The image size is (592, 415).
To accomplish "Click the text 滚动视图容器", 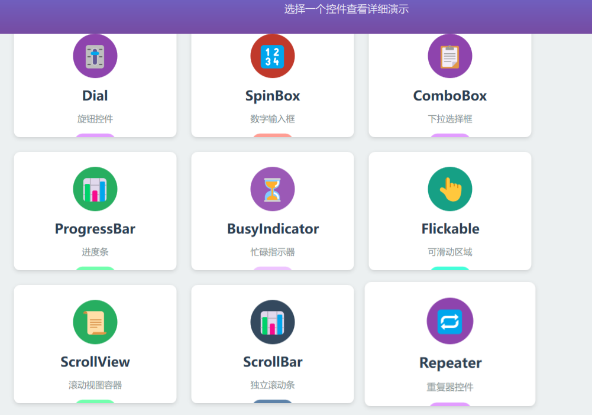I will pos(95,385).
